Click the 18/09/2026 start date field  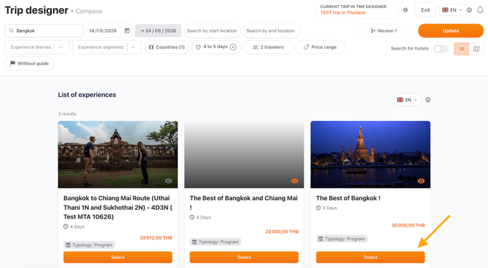coord(109,31)
